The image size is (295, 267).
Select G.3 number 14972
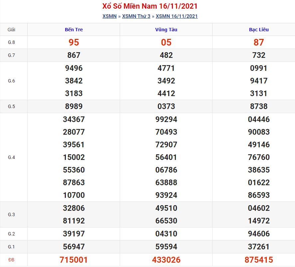coord(259,221)
